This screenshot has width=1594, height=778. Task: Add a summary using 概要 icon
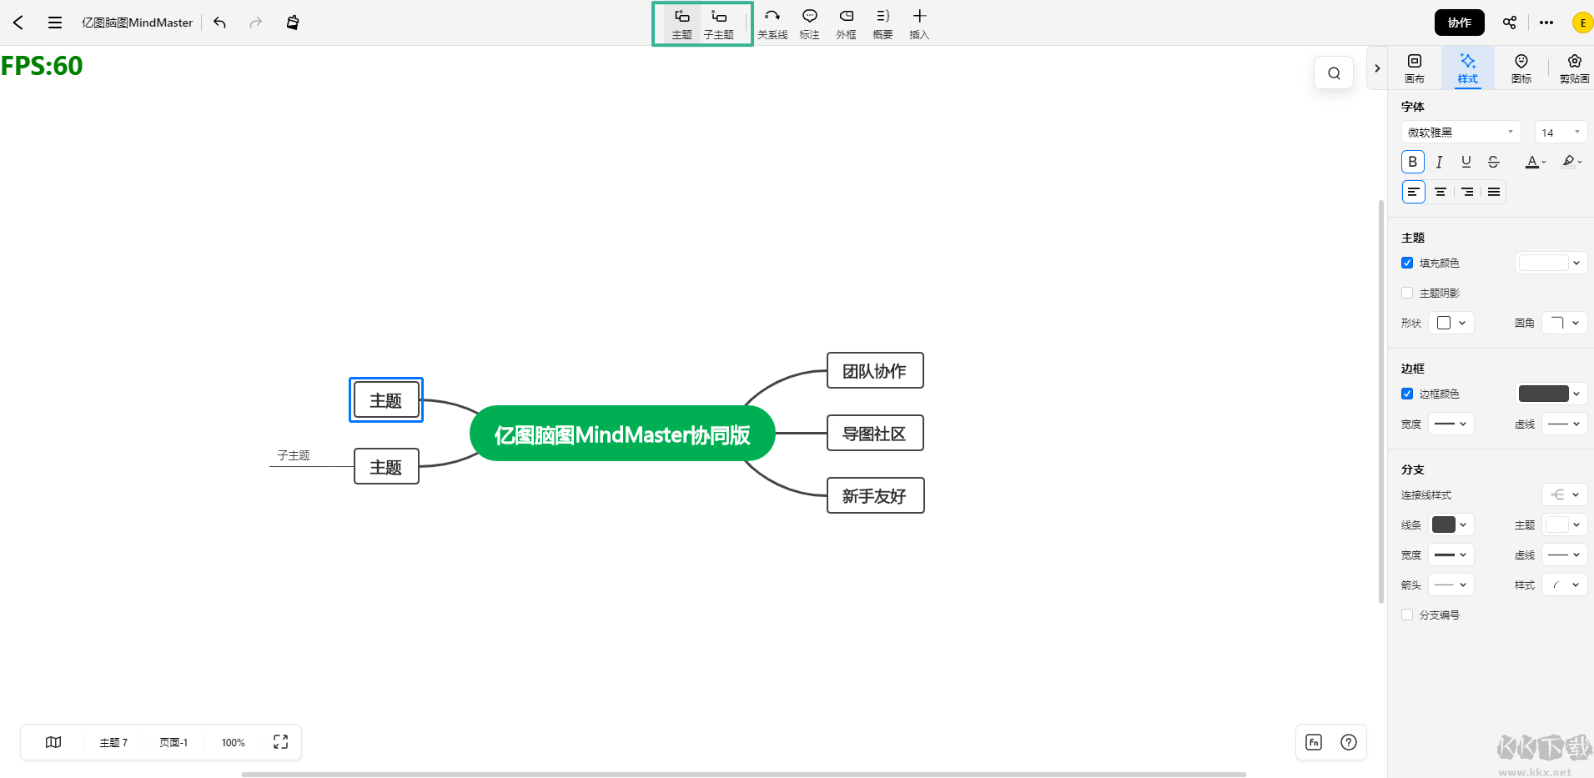882,23
